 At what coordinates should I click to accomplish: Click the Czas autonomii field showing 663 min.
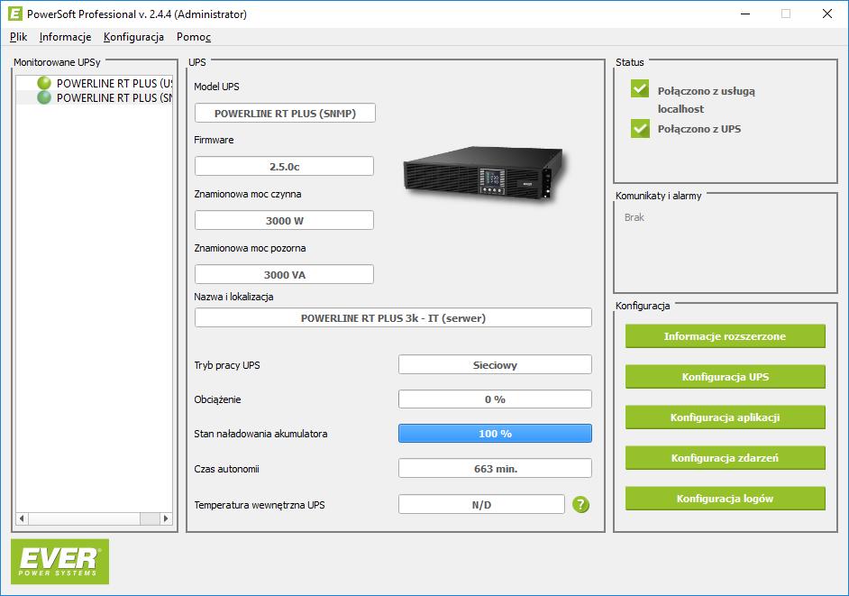(495, 469)
